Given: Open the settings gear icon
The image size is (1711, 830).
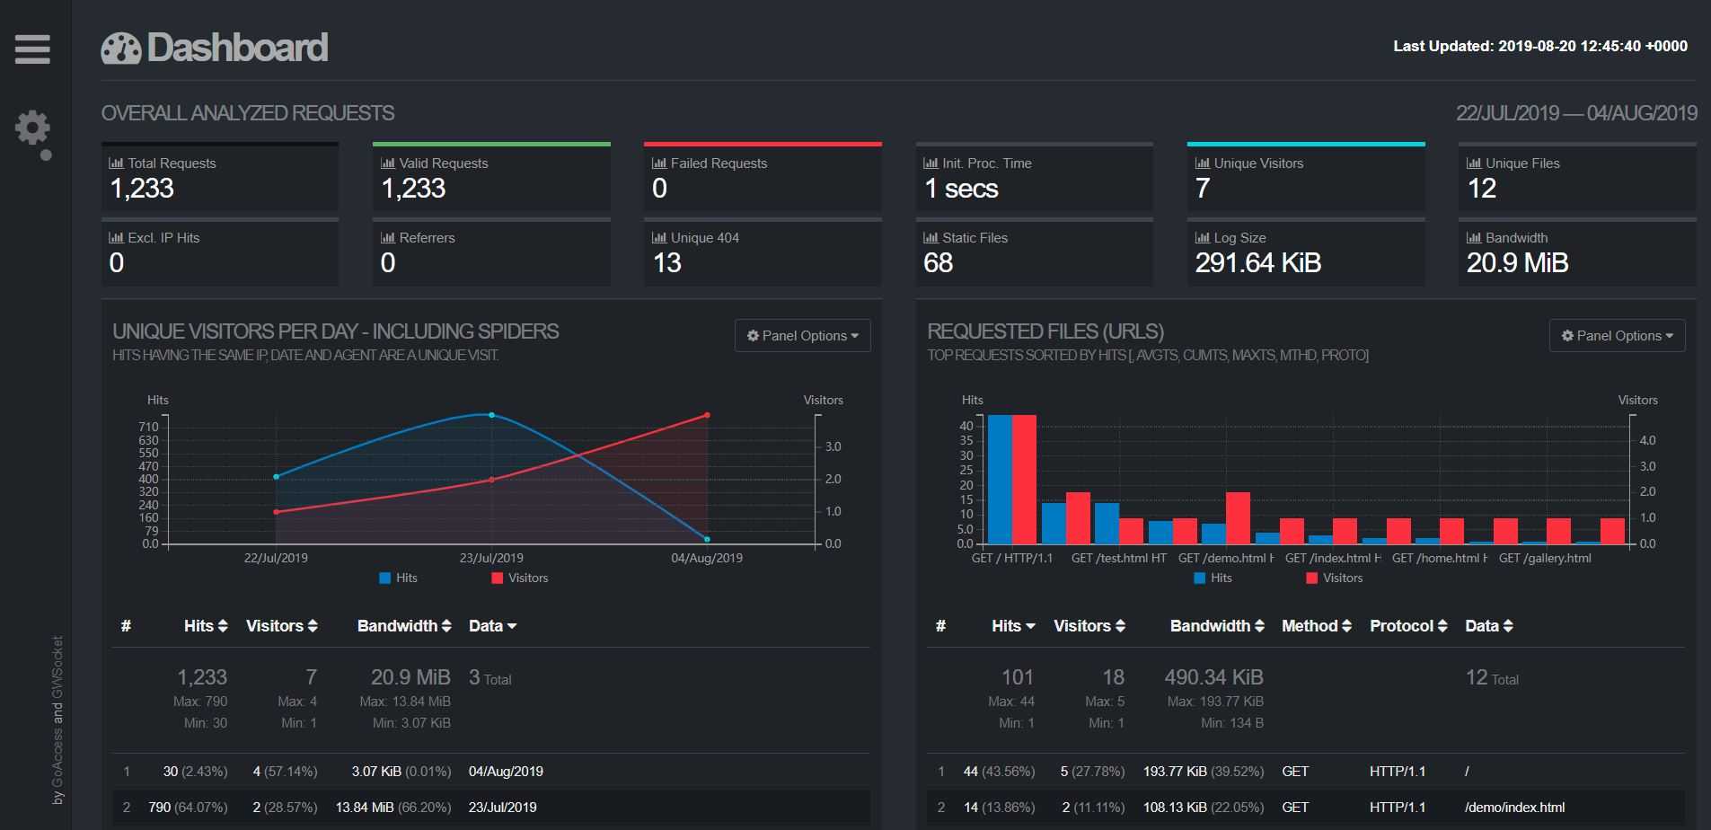Looking at the screenshot, I should pyautogui.click(x=32, y=128).
